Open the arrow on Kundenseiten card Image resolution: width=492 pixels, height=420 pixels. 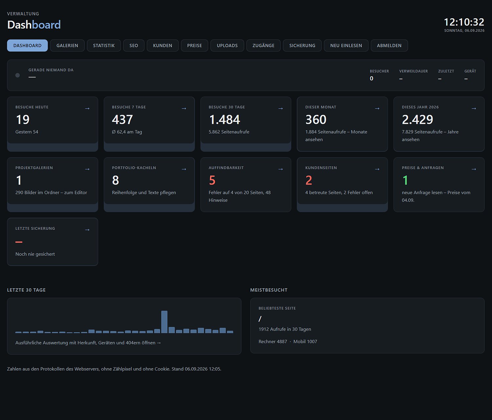coord(377,169)
